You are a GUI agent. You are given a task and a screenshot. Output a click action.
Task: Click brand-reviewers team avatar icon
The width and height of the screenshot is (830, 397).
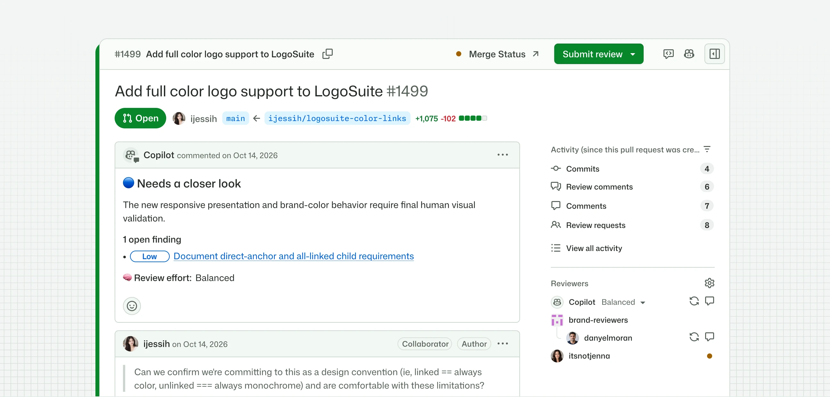[557, 320]
